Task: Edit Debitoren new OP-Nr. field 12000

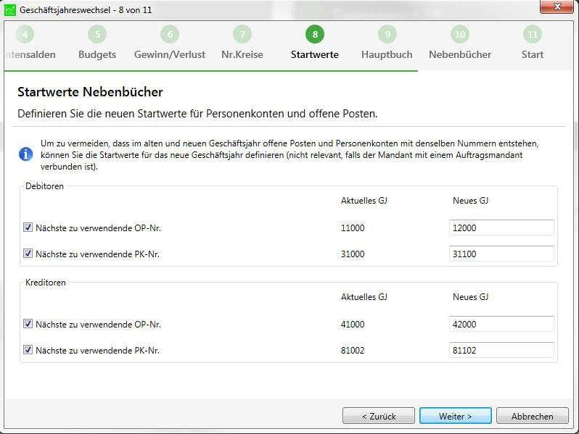Action: pyautogui.click(x=501, y=228)
